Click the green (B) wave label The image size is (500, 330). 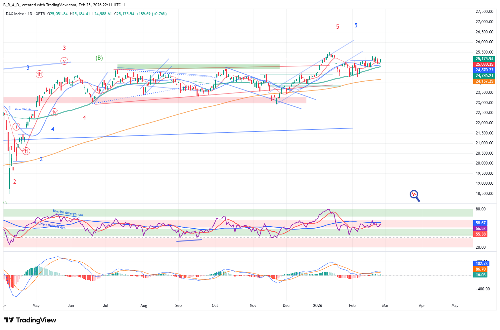tap(99, 58)
